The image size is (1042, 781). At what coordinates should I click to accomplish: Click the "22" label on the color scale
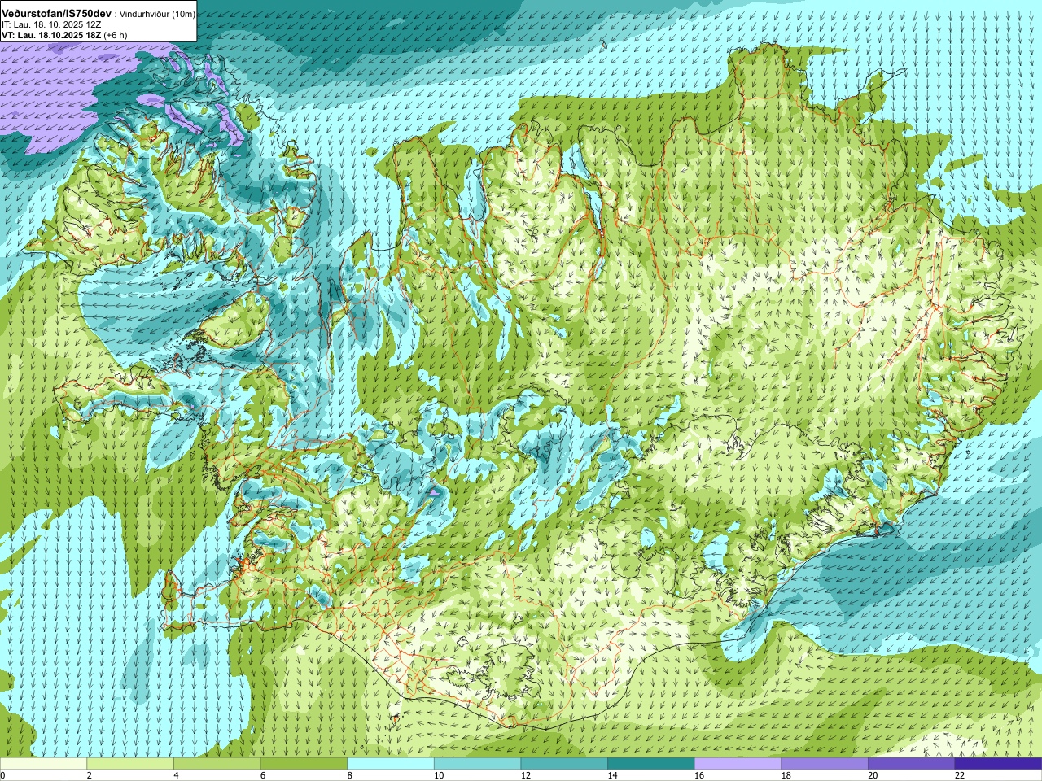pyautogui.click(x=960, y=775)
